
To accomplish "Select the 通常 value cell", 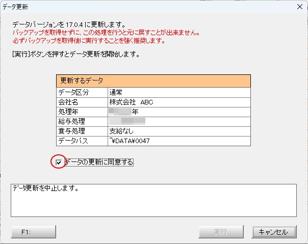I will pyautogui.click(x=178, y=92).
